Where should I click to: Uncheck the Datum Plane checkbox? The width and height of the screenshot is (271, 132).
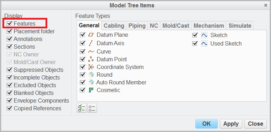82,35
